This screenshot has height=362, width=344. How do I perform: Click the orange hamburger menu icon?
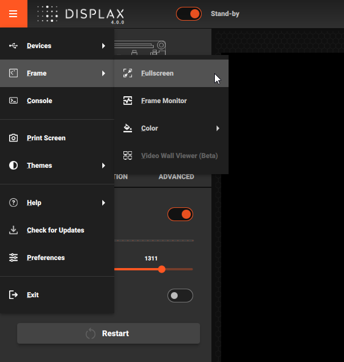pos(14,14)
